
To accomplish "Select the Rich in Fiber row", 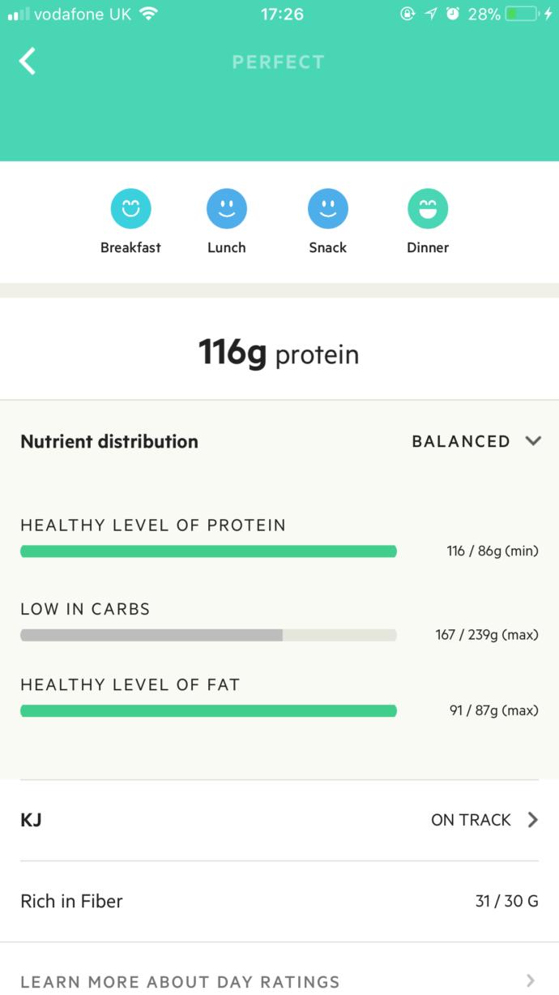I will 279,901.
